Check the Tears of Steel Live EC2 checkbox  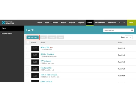pos(28,76)
